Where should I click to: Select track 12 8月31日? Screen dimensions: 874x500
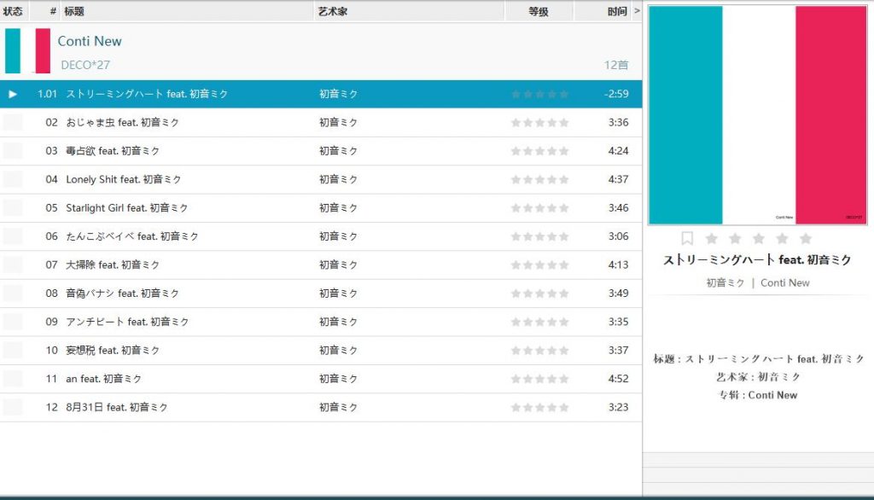click(321, 407)
